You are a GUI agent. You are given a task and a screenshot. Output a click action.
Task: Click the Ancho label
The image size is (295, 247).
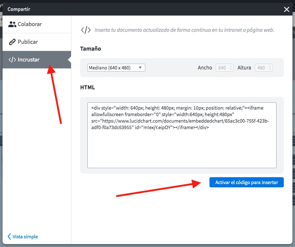pos(205,68)
